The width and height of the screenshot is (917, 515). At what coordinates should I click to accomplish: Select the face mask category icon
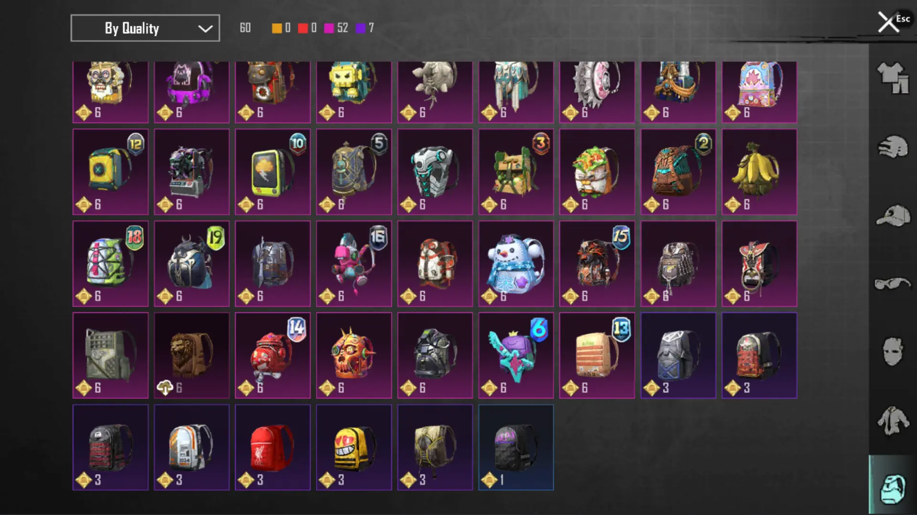[x=893, y=352]
